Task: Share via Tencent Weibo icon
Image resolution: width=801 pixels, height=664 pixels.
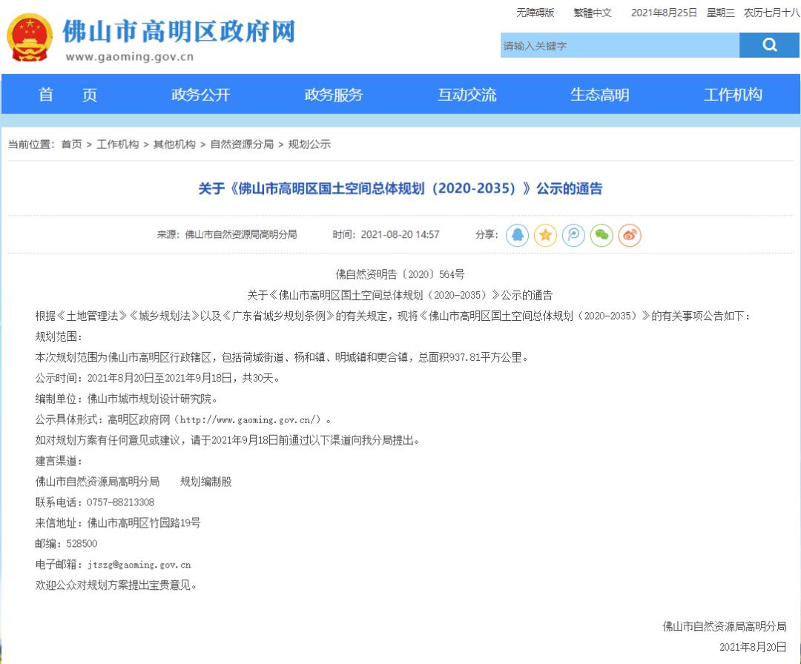Action: (x=573, y=235)
